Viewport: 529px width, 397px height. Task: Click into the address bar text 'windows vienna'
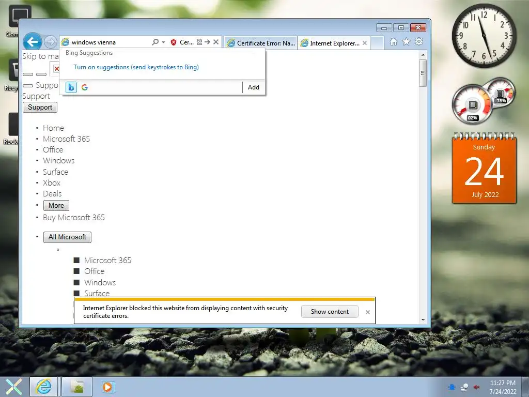[94, 42]
